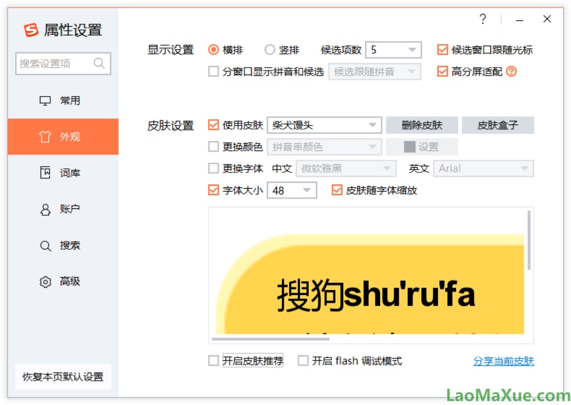Enable 开启皮肤推荐

(x=213, y=360)
